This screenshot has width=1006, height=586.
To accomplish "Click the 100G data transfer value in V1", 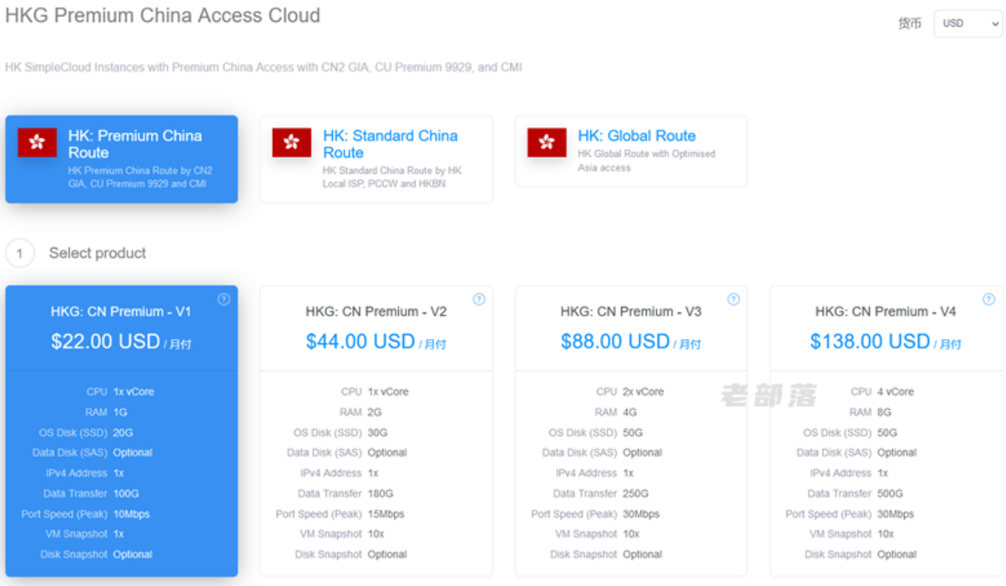I will [x=126, y=494].
